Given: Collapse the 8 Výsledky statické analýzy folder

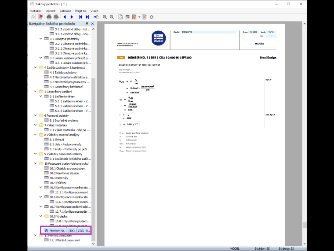Looking at the screenshot, I should (x=35, y=135).
